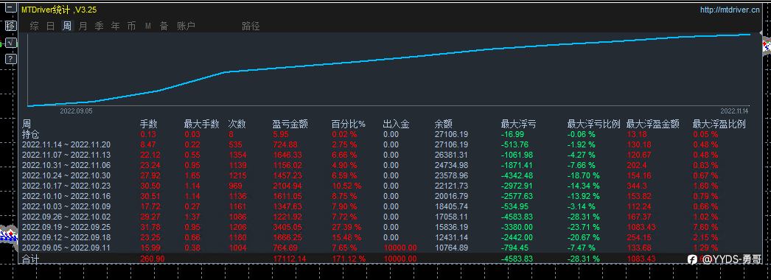Open the 季 quarterly tab
Viewport: 771px width, 280px height.
click(99, 26)
